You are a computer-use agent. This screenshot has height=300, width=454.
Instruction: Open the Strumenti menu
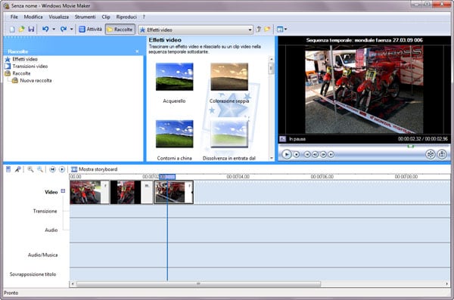(x=85, y=17)
